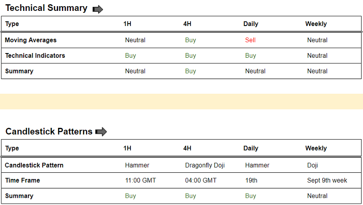Select the Moving Averages row label
Viewport: 363px width, 205px height.
click(31, 40)
